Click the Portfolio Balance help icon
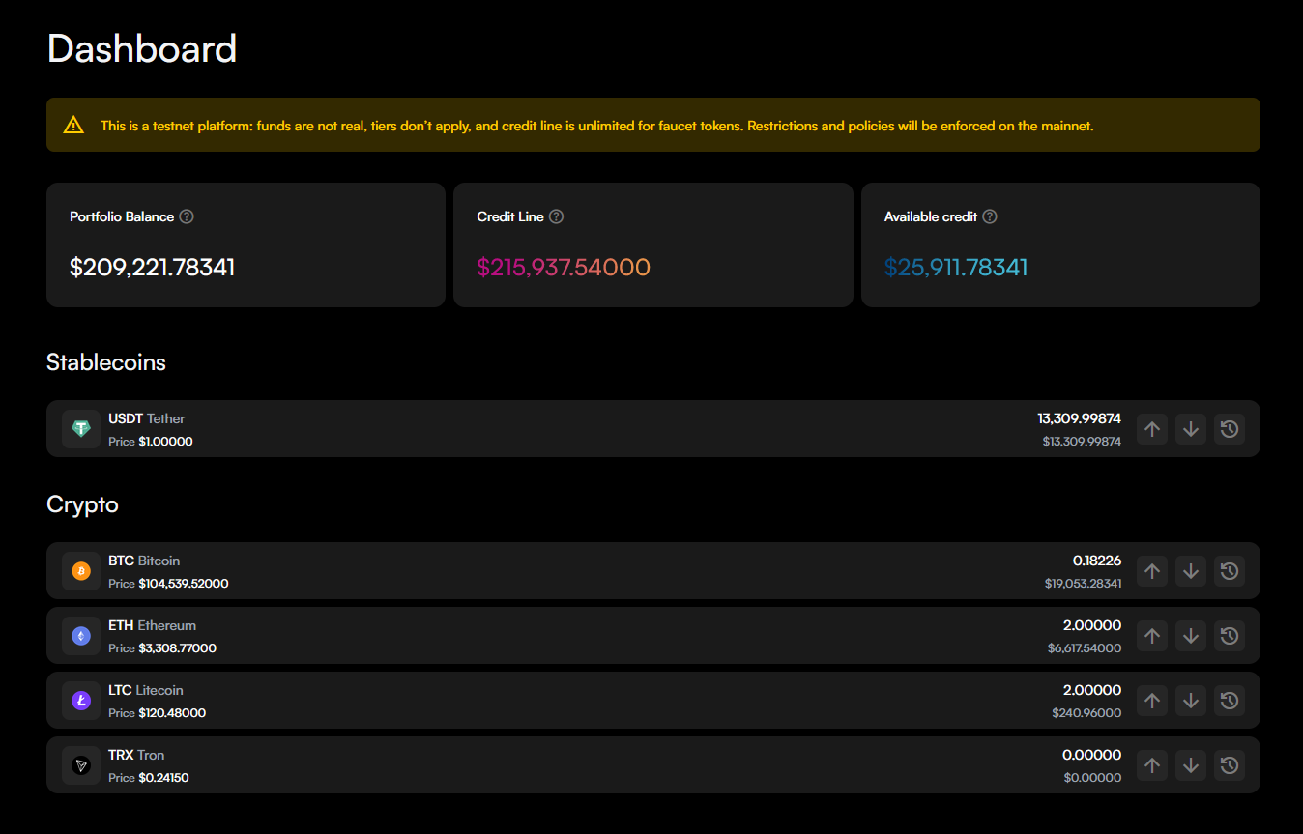1303x834 pixels. click(x=187, y=216)
